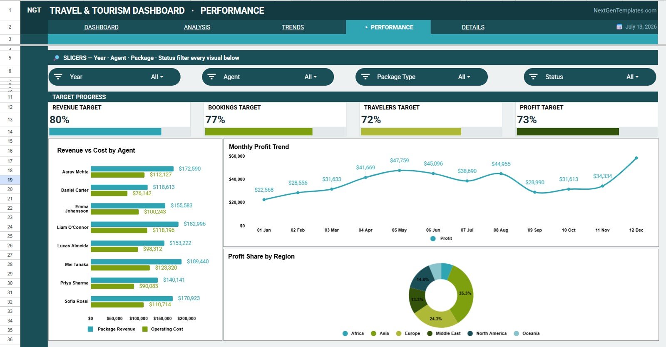Click the Profit Share by Region title
The height and width of the screenshot is (347, 666).
pos(261,256)
